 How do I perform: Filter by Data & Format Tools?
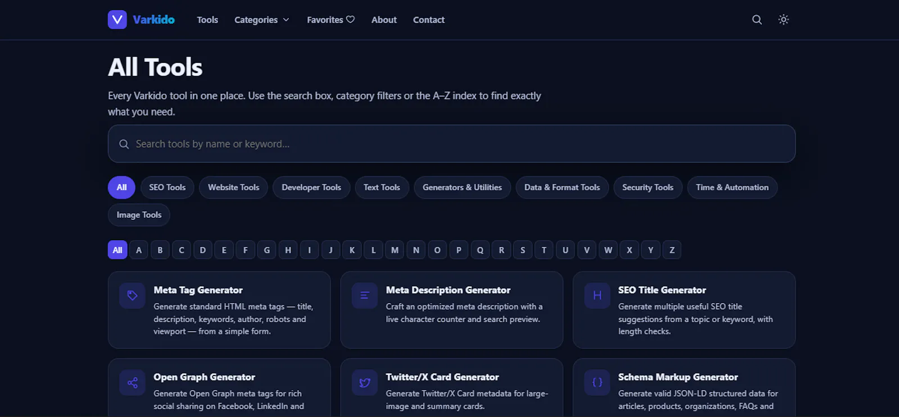pyautogui.click(x=562, y=187)
